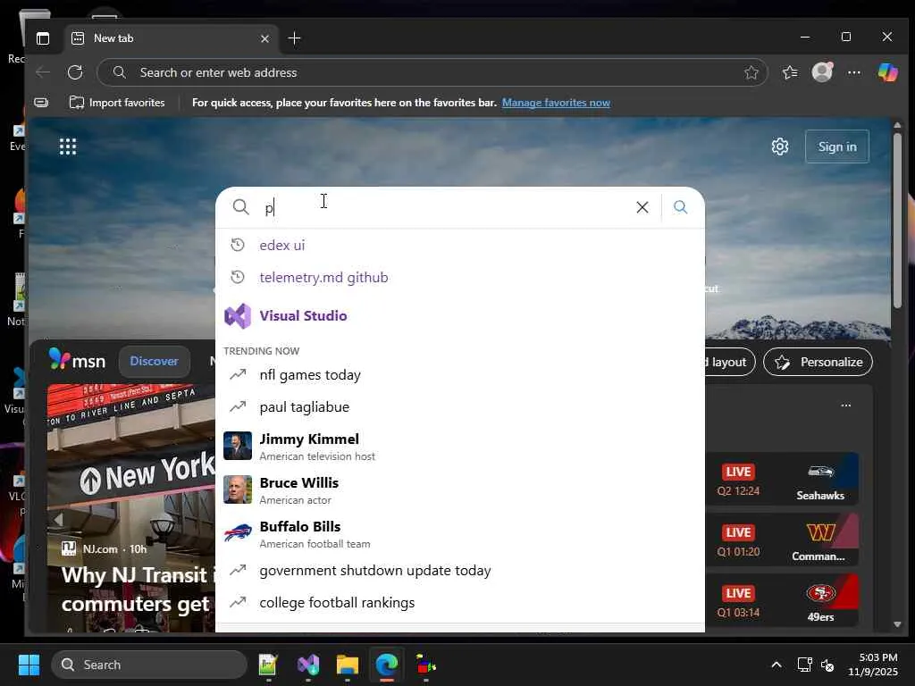915x686 pixels.
Task: Open a new tab with plus button
Action: 294,38
